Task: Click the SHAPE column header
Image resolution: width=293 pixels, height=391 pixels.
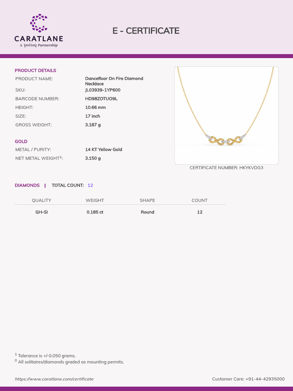Action: pyautogui.click(x=147, y=200)
